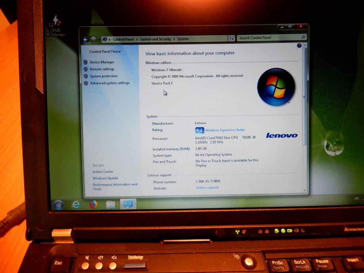Open Windows Experience Index link
This screenshot has width=364, height=273.
point(225,130)
